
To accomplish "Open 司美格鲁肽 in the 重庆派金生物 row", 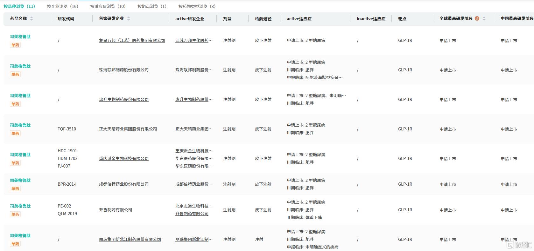I will coord(20,155).
